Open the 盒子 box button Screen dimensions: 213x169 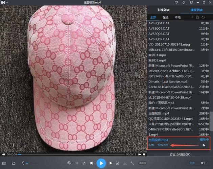203,163
